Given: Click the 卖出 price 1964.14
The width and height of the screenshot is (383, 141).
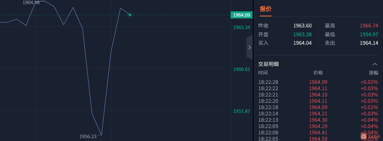Looking at the screenshot, I should point(369,43).
